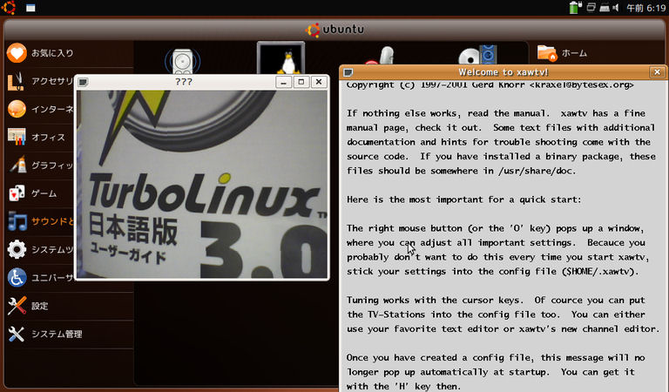Open the 設定 preferences category

click(x=68, y=306)
